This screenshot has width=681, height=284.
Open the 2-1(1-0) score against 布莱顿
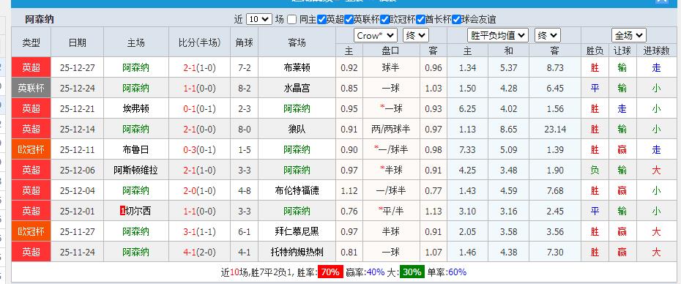pyautogui.click(x=199, y=68)
